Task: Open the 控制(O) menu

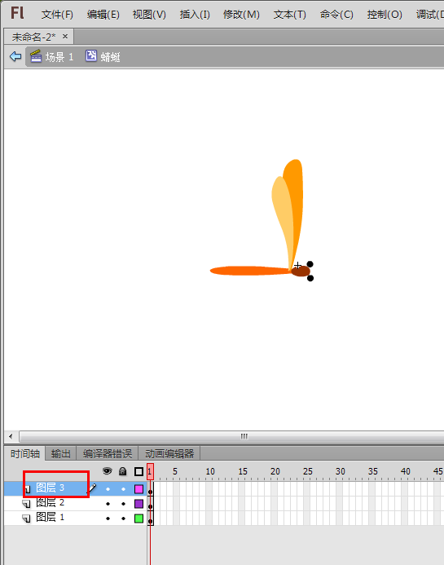Action: point(385,15)
